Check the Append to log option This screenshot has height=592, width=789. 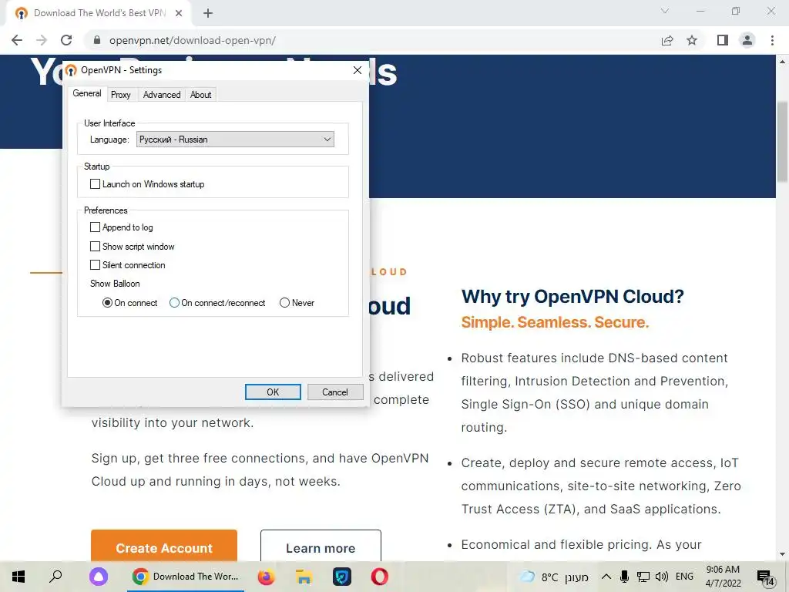(x=95, y=227)
